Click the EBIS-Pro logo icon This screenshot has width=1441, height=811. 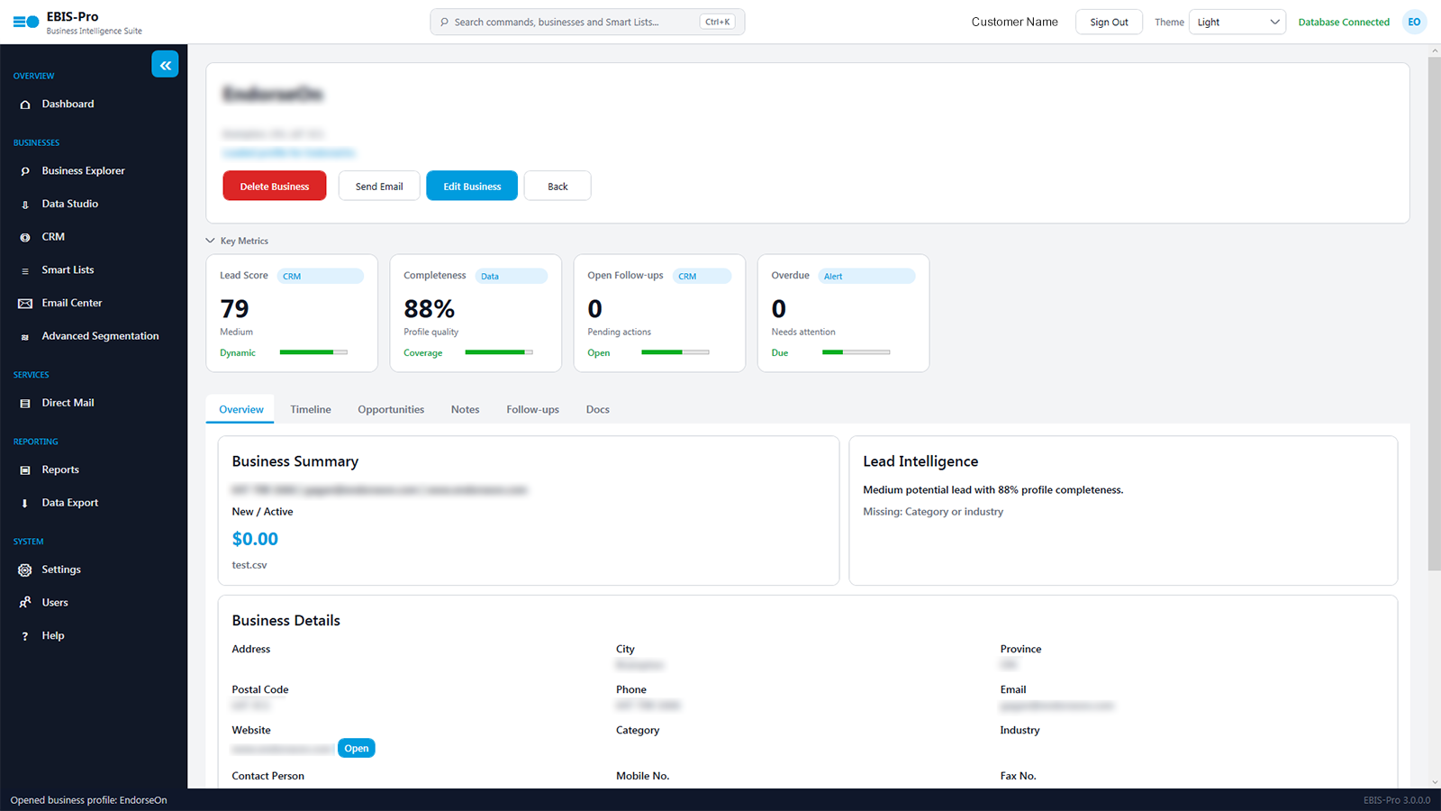coord(26,22)
